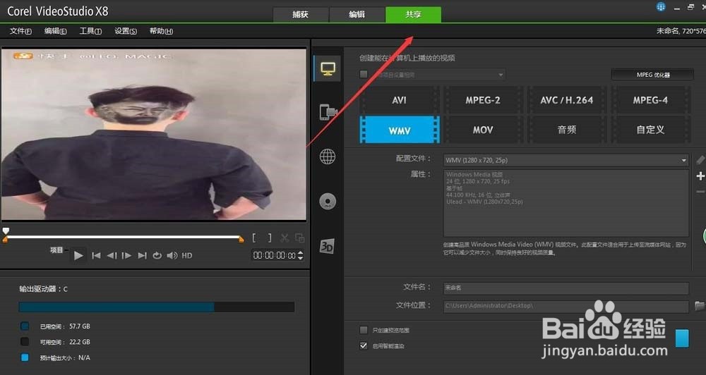Viewport: 706px width, 375px height.
Task: Remove the profile with the minus icon
Action: [x=700, y=192]
